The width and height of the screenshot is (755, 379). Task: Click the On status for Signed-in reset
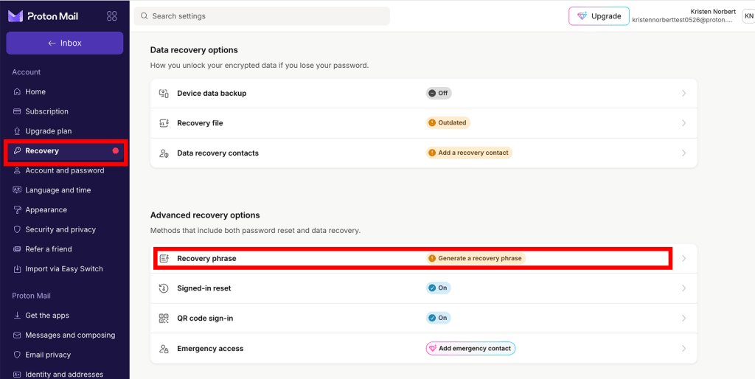tap(438, 288)
